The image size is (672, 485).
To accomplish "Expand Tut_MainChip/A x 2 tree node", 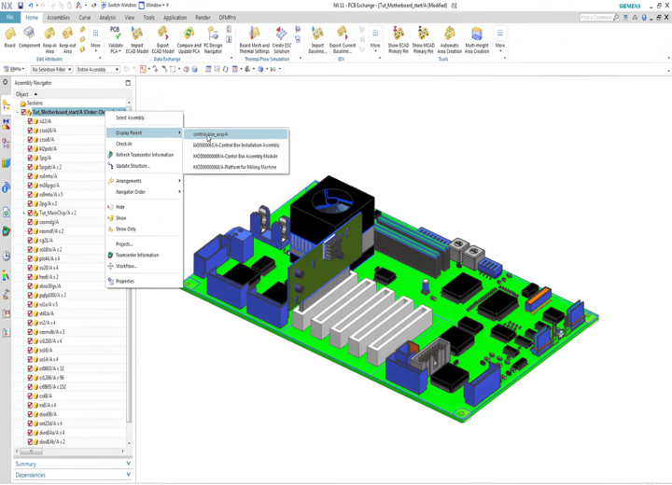I will click(x=24, y=213).
